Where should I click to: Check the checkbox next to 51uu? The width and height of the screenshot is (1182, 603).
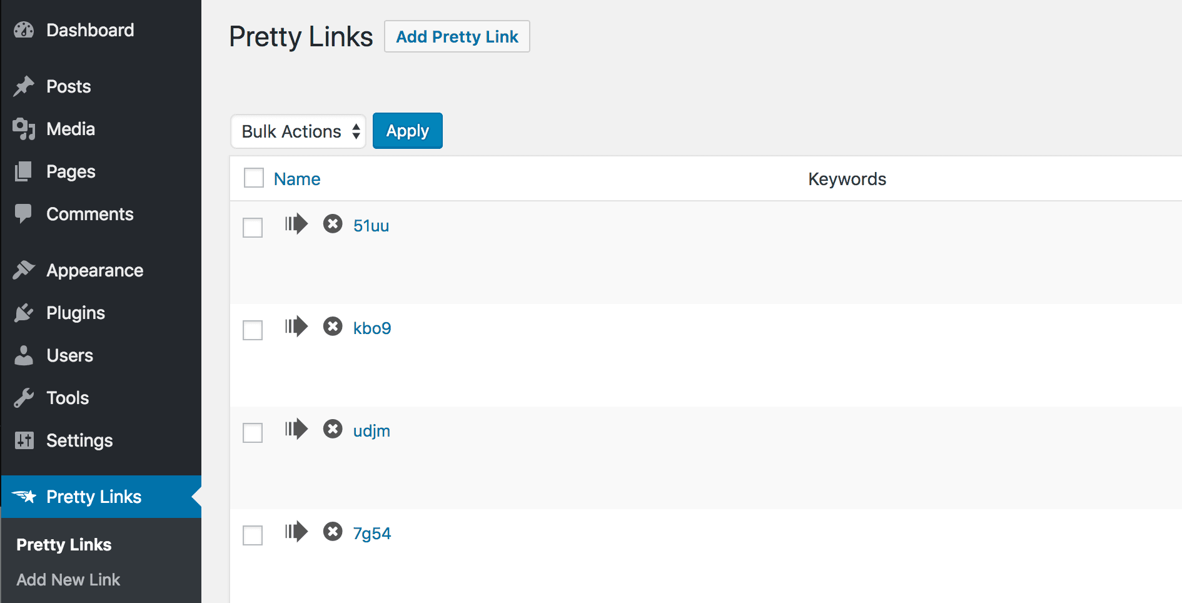point(252,227)
